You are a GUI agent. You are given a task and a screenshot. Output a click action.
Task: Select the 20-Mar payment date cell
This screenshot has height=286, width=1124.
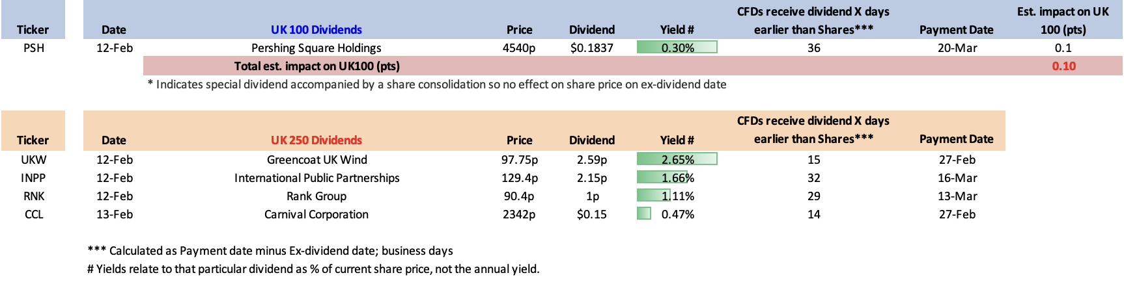click(x=957, y=48)
